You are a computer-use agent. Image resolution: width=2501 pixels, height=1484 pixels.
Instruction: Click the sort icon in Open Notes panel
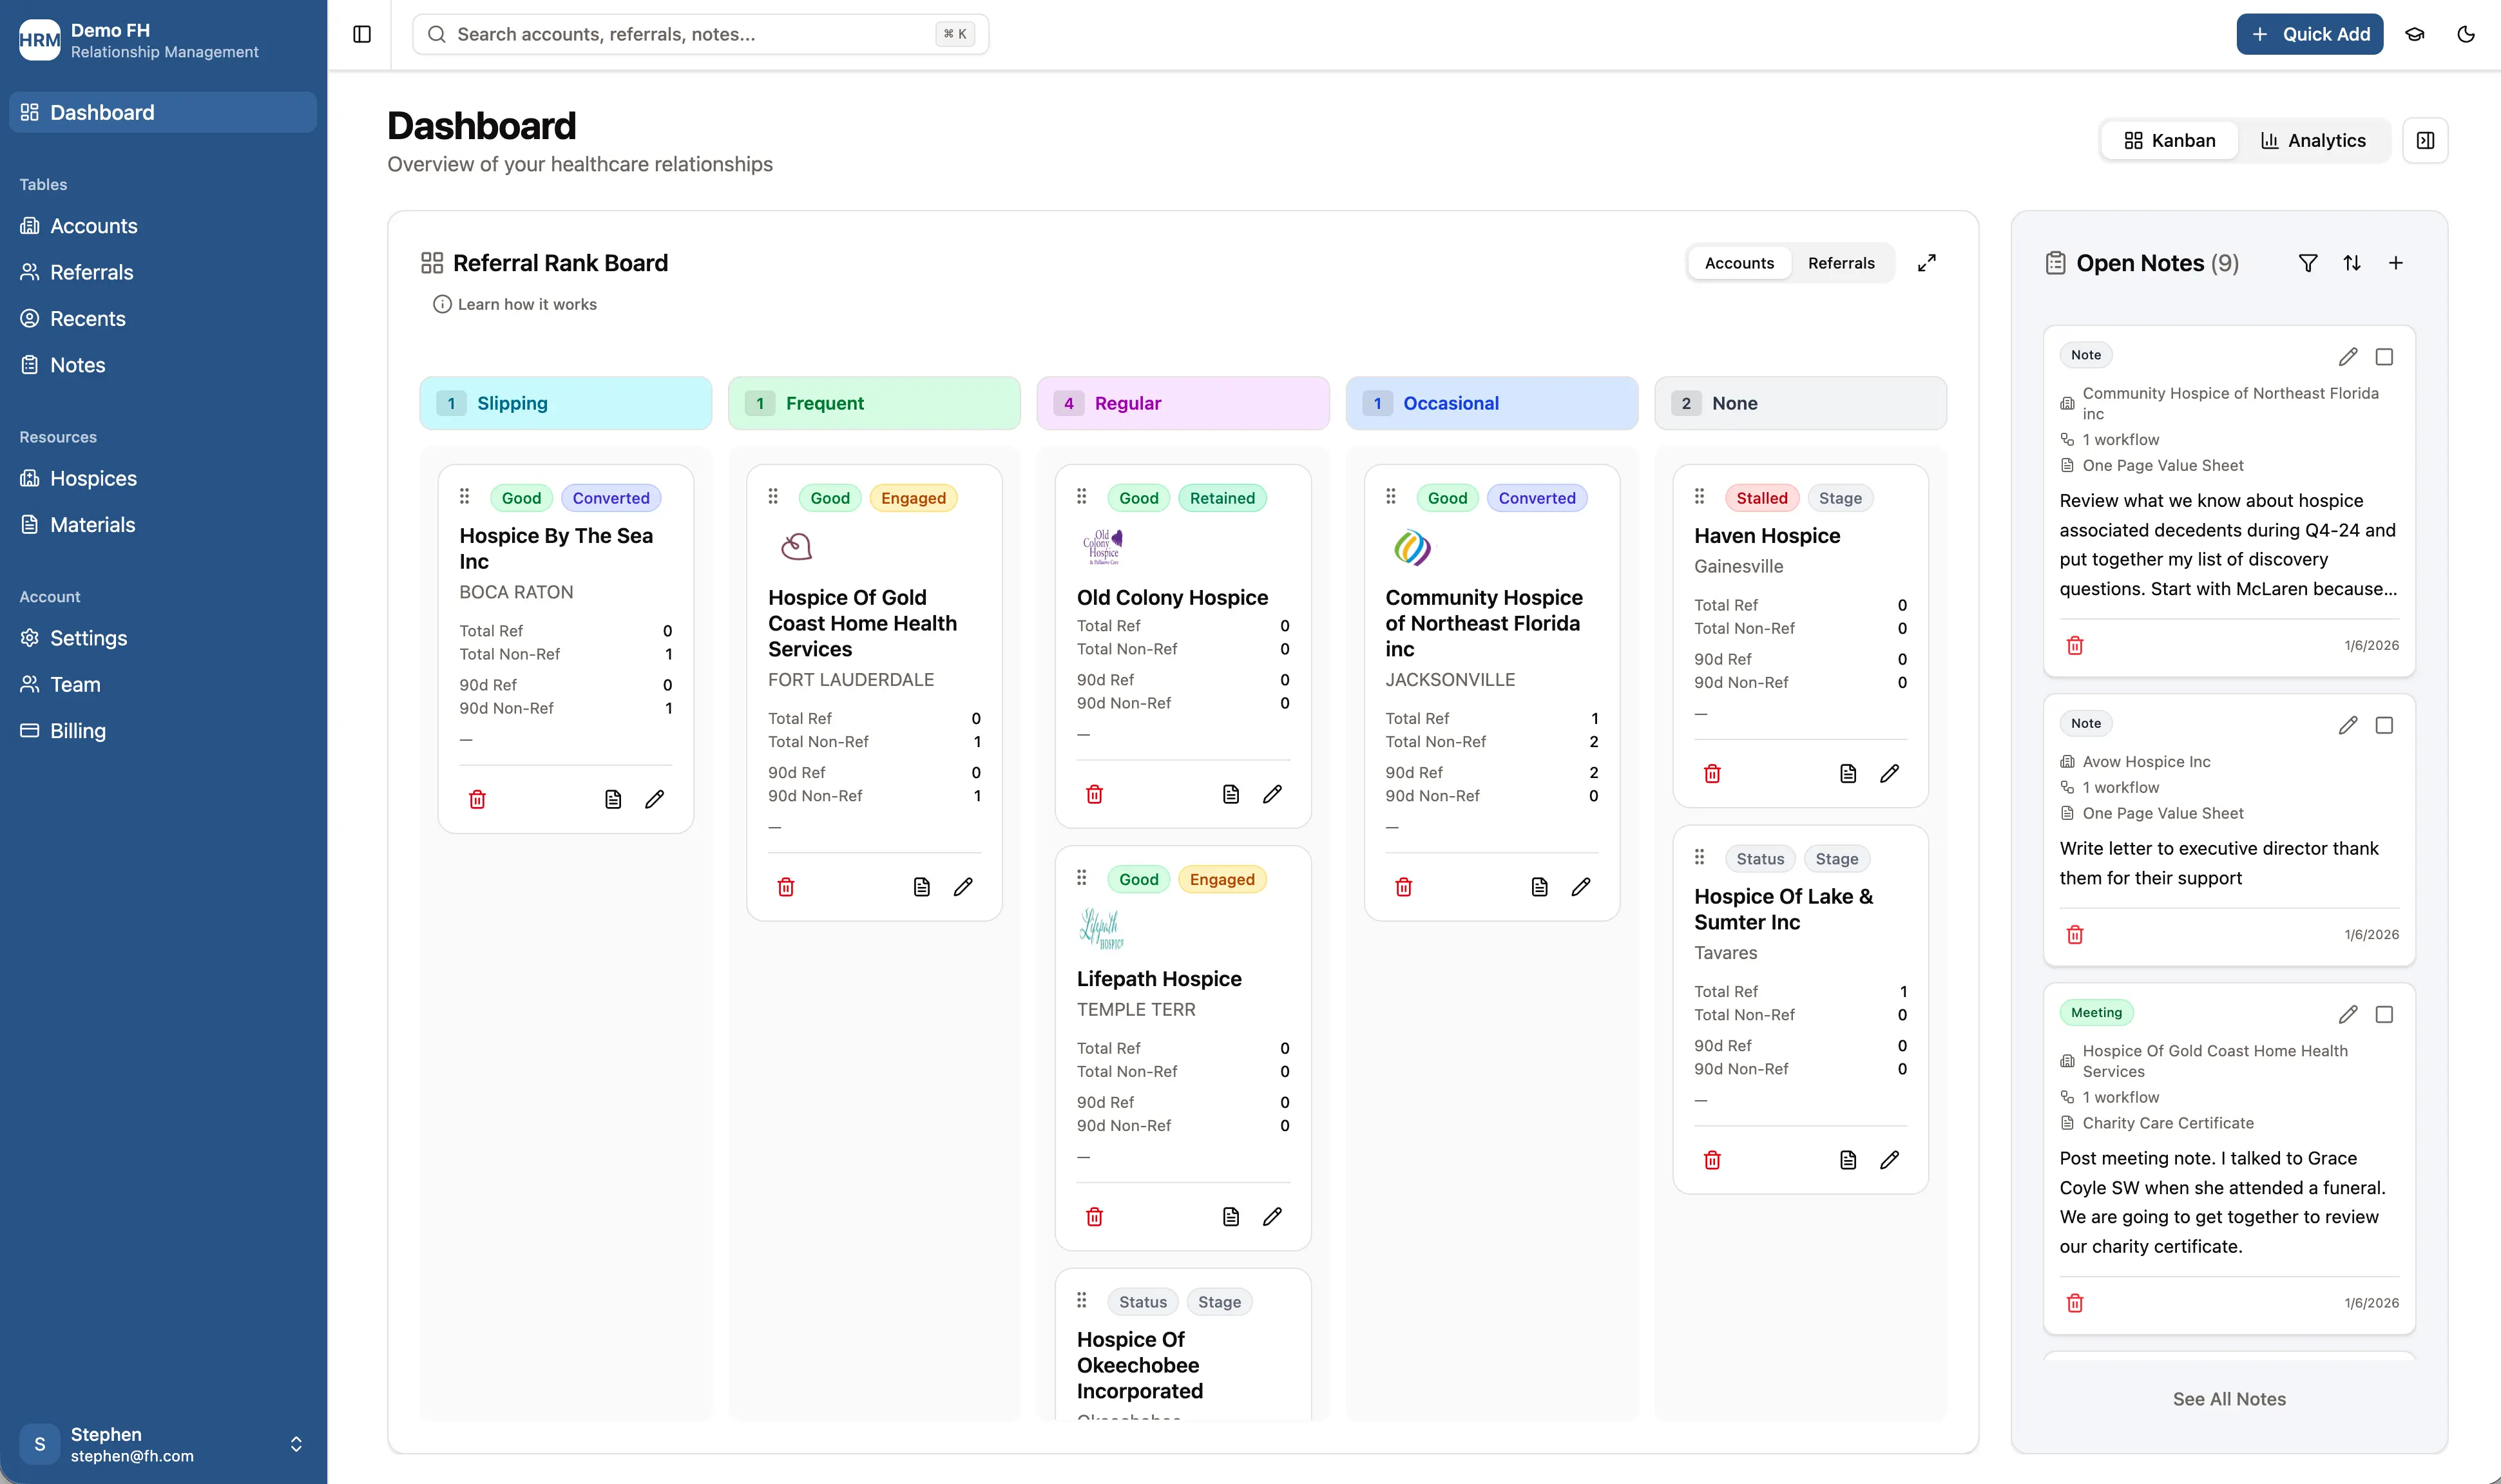click(2353, 262)
